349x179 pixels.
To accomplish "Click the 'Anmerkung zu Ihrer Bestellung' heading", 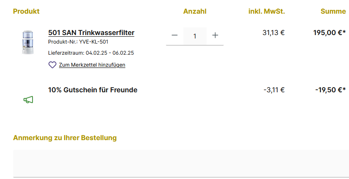I will pos(65,138).
